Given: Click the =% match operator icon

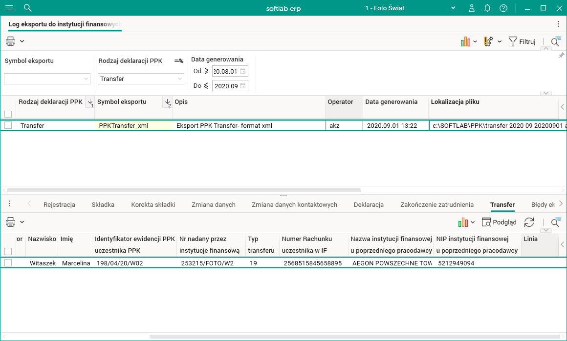Looking at the screenshot, I should 178,61.
